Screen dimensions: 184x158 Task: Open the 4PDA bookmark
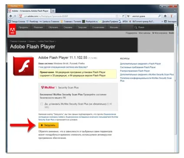[x=124, y=21]
